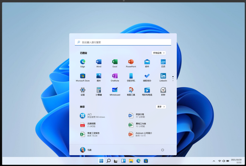
Task: Open the user account 毛霞 profile
Action: 86,150
